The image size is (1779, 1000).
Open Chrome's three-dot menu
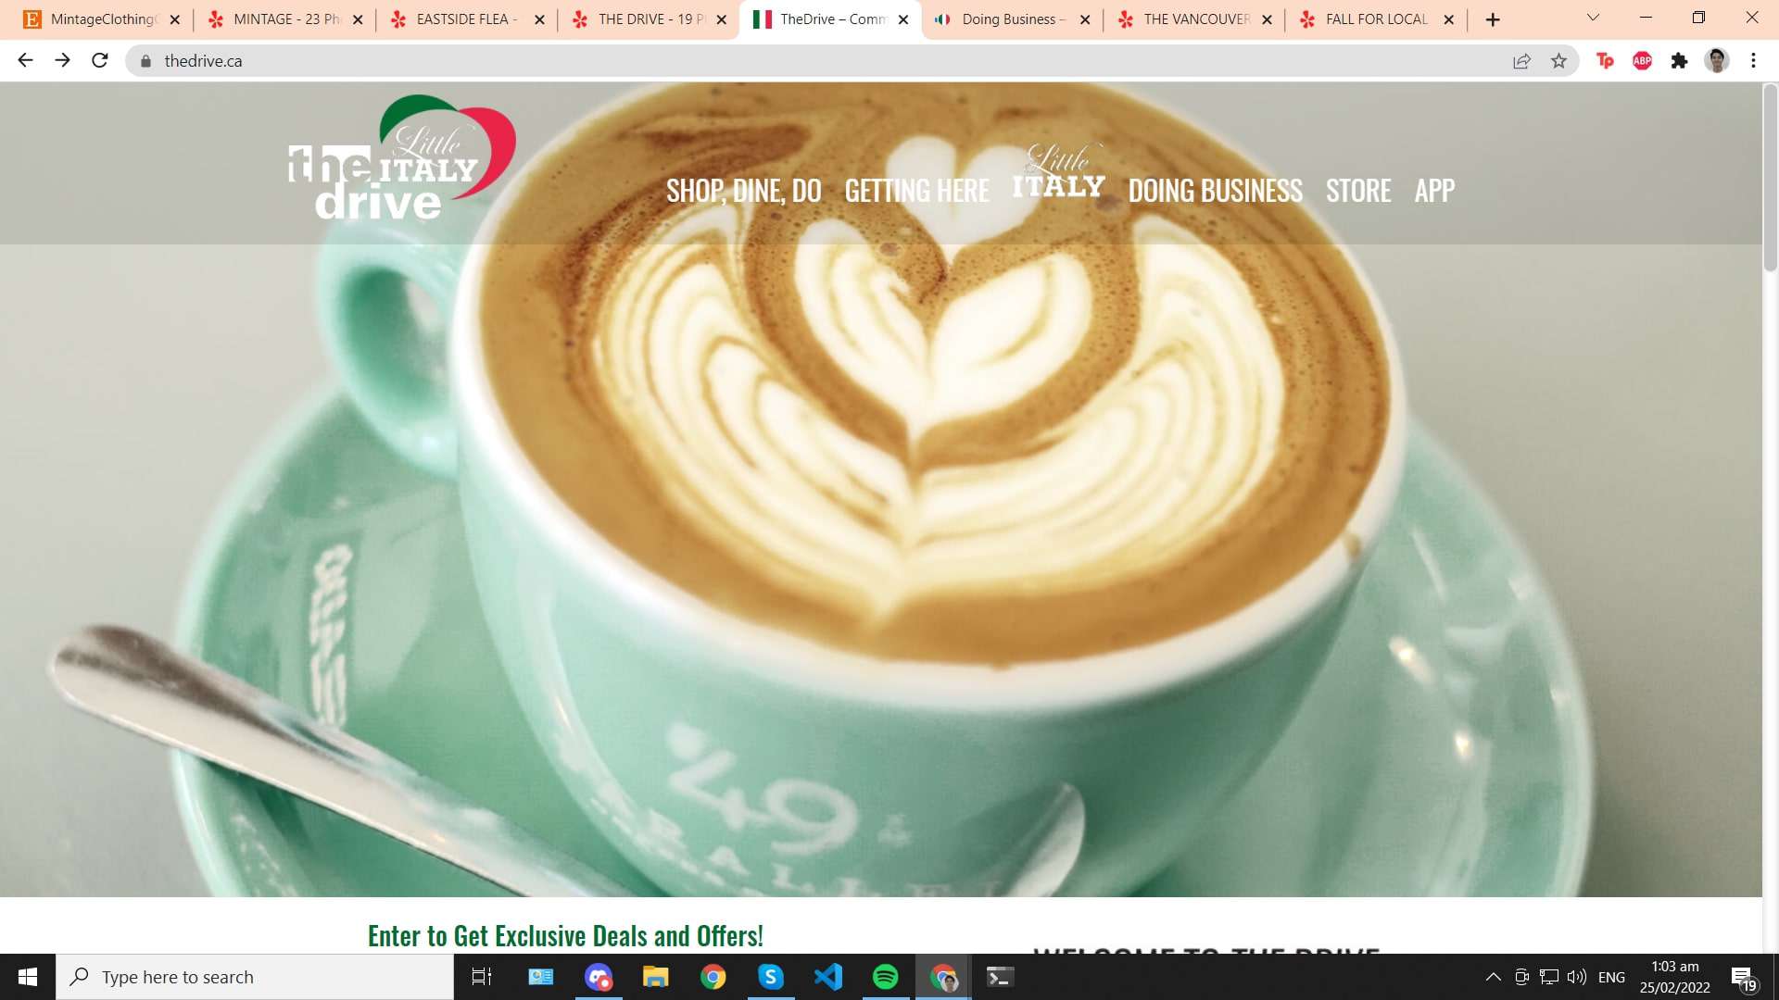click(x=1753, y=61)
